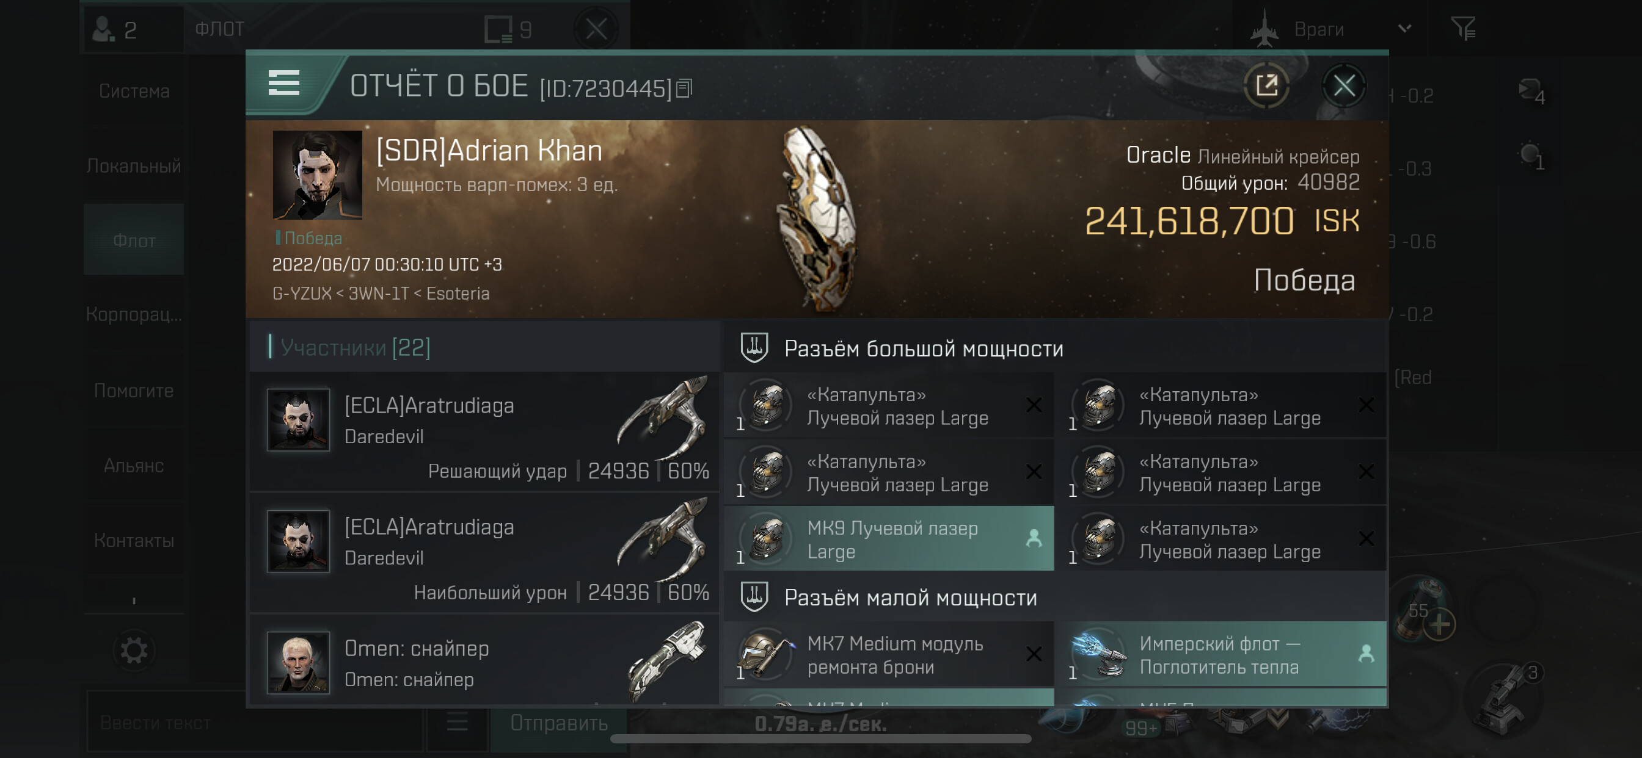
Task: Switch to the Локальный chat tab
Action: click(x=134, y=166)
